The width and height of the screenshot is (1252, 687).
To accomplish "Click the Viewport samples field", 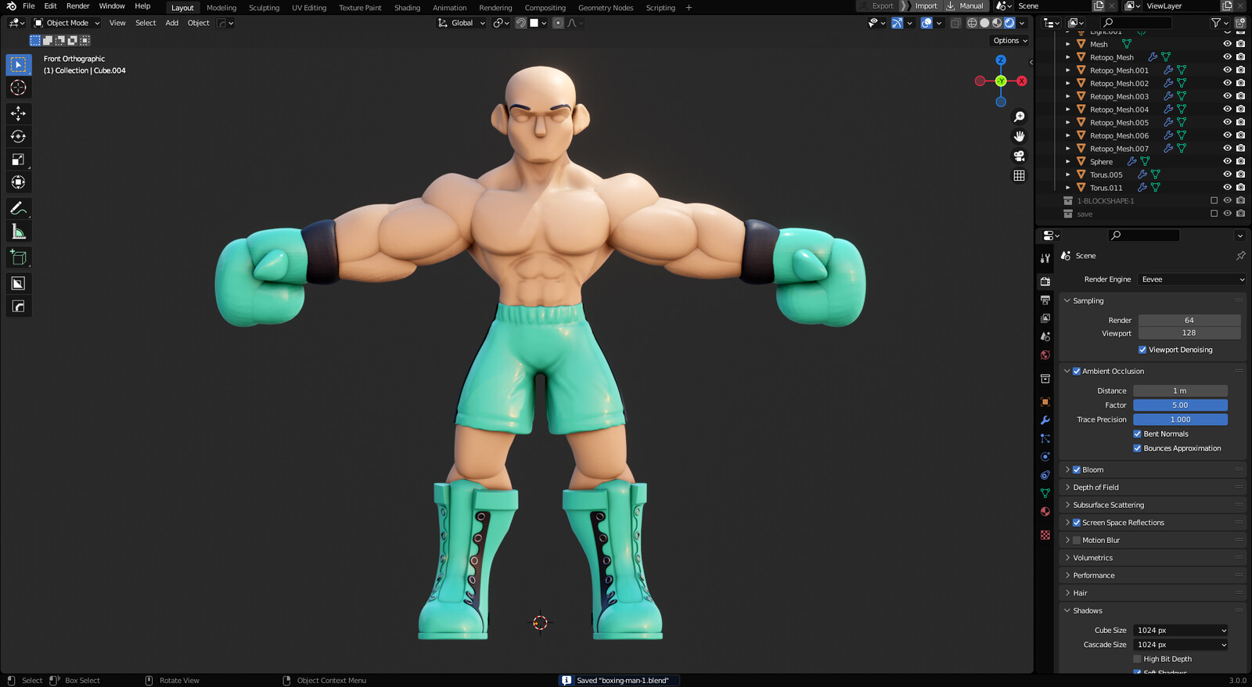I will [x=1189, y=333].
